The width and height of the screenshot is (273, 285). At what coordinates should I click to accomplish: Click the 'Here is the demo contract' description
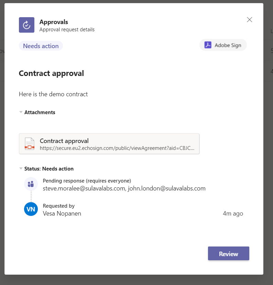(x=53, y=94)
